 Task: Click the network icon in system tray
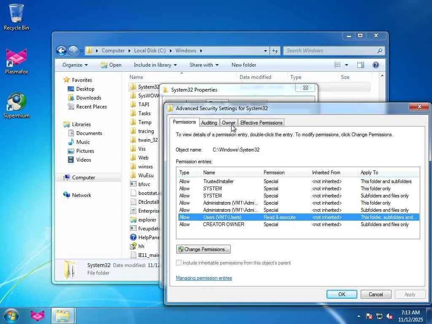click(379, 316)
